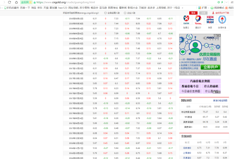Open the 百度一下 bookmark
Viewport: 234px width, 159px height.
(x=25, y=8)
